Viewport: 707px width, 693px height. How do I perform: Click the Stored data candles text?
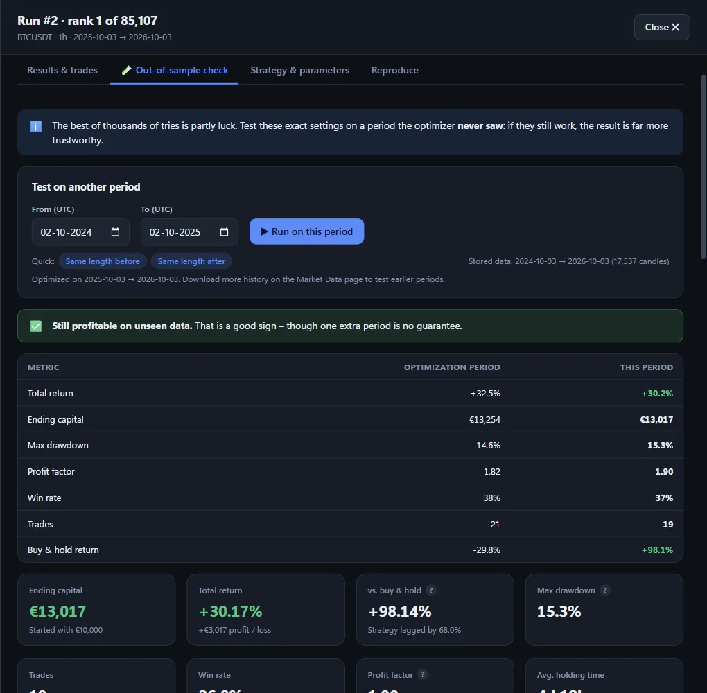click(568, 261)
